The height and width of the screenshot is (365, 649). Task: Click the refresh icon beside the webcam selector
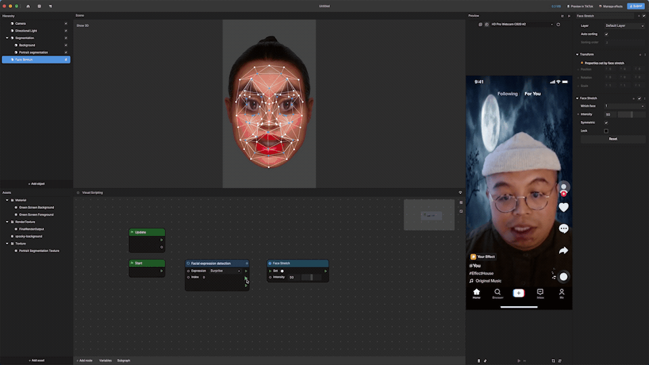(558, 24)
